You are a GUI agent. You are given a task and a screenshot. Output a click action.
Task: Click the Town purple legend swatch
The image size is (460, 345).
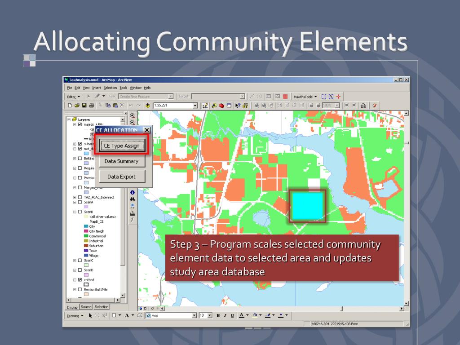pos(86,251)
